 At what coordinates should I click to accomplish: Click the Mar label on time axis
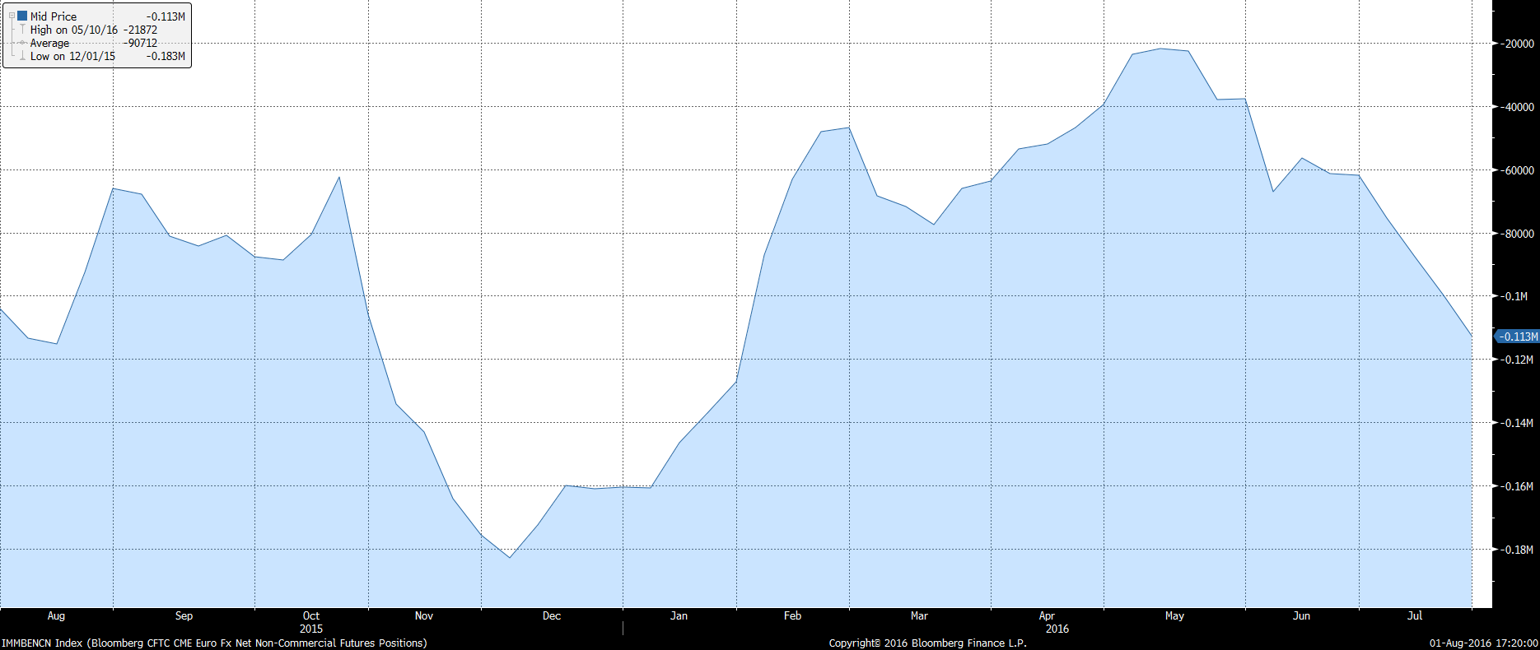[919, 615]
